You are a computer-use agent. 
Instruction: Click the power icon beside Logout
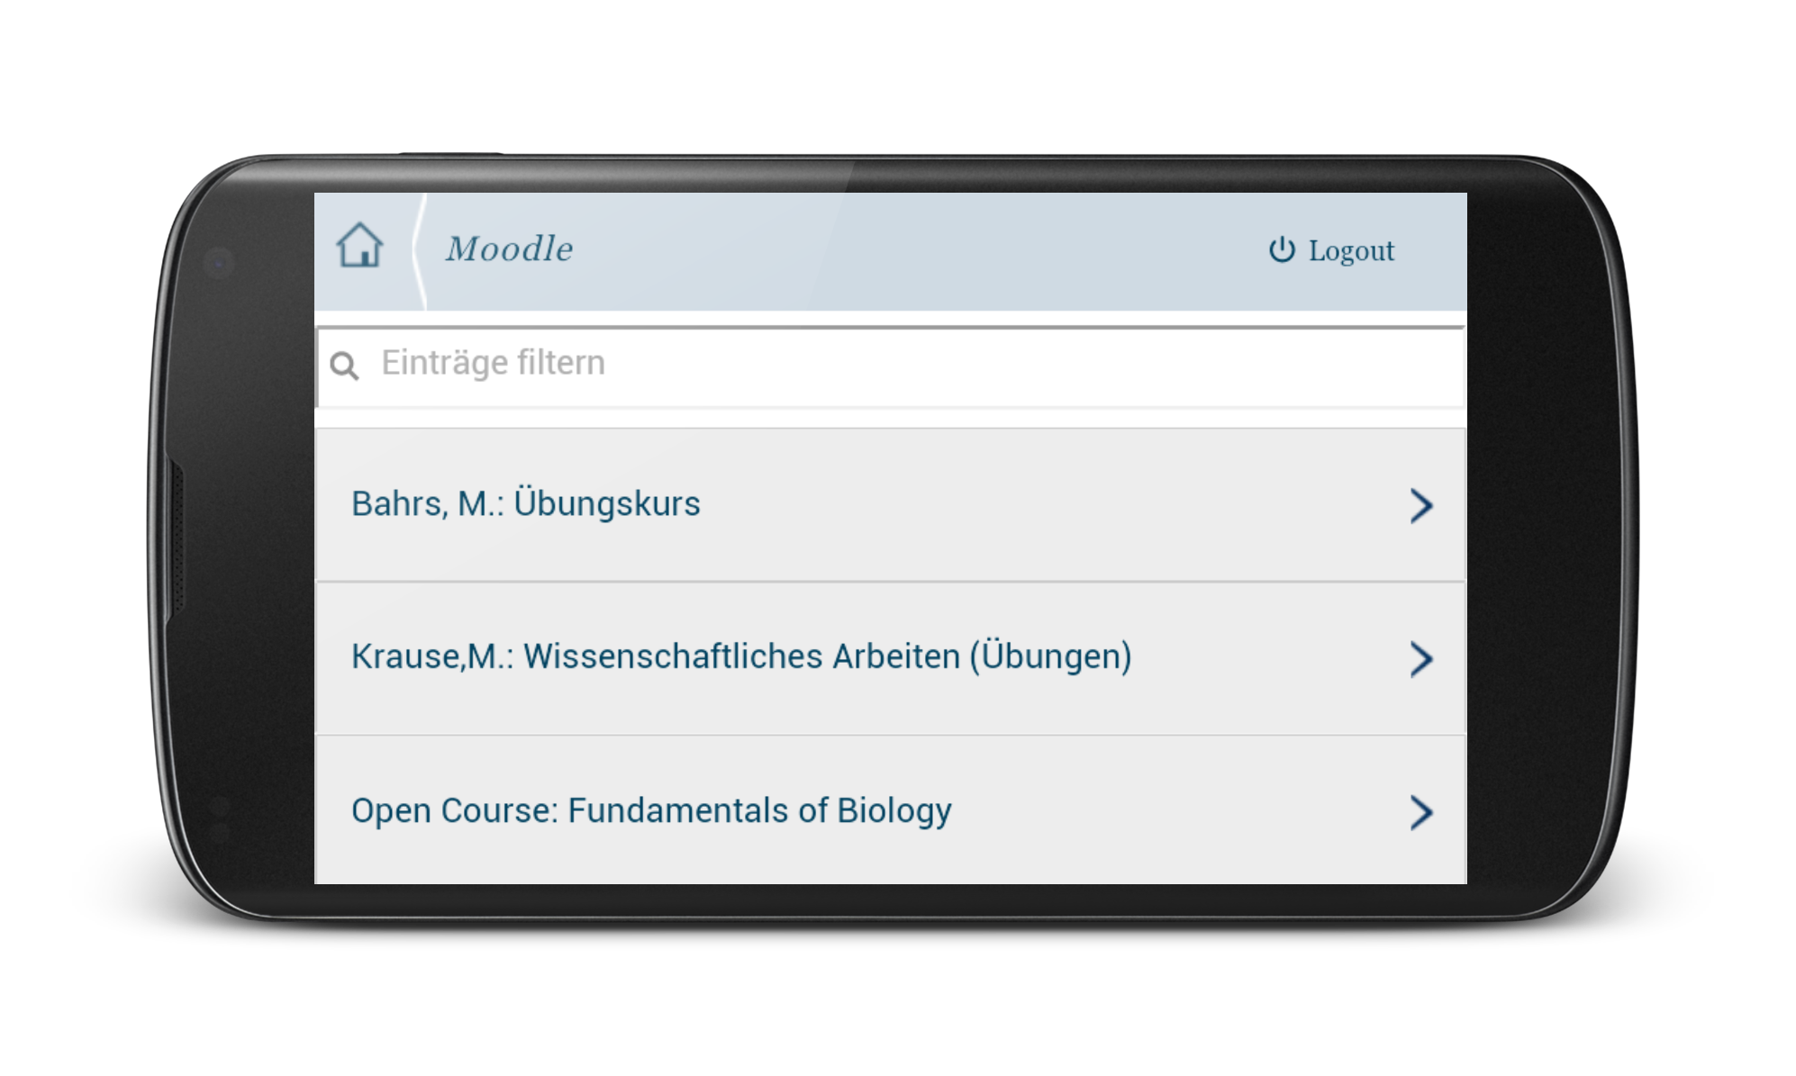coord(1281,250)
